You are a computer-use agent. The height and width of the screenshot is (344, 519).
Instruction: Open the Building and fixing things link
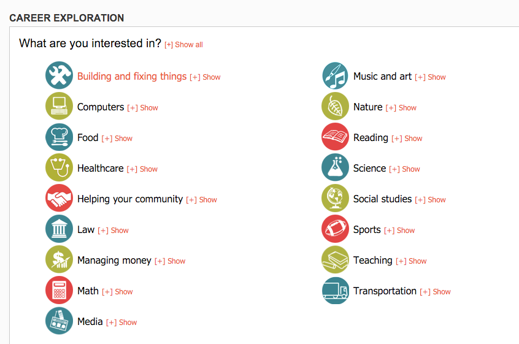(132, 77)
